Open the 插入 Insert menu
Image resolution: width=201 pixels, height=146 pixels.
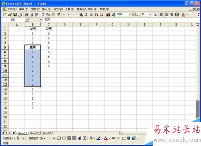[46, 9]
